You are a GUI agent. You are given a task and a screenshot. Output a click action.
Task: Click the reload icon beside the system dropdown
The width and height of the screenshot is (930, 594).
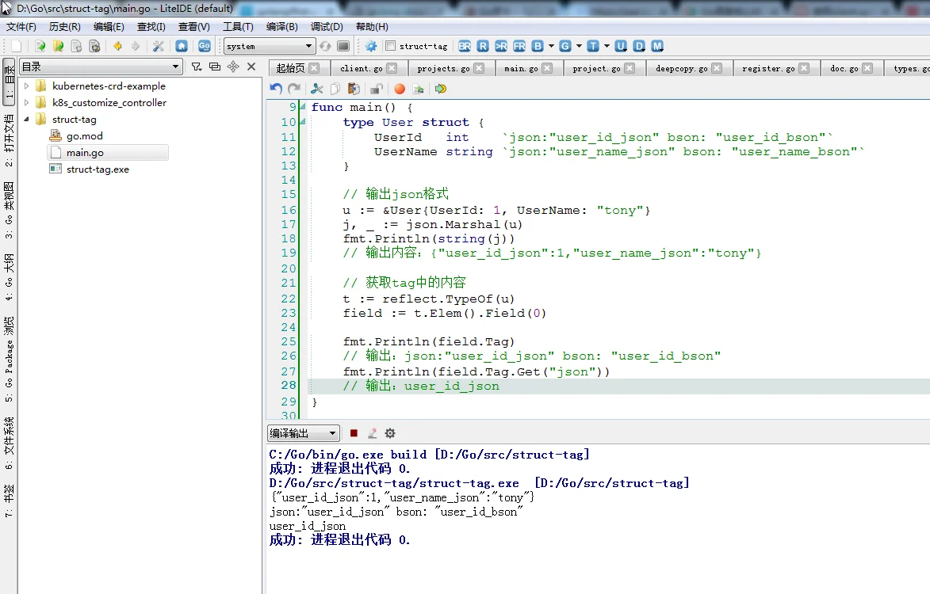coord(323,45)
